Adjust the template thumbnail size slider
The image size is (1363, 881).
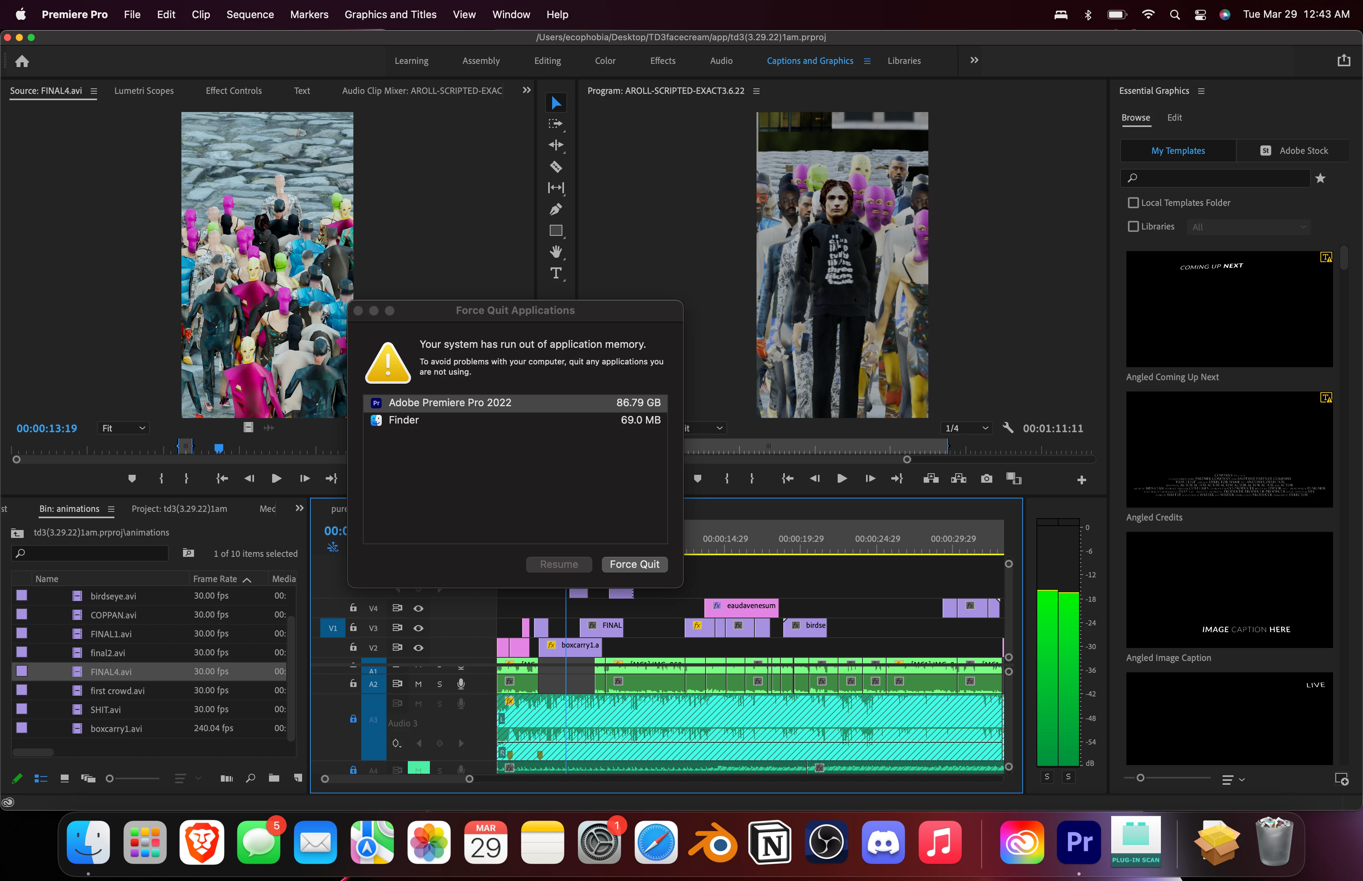1140,778
